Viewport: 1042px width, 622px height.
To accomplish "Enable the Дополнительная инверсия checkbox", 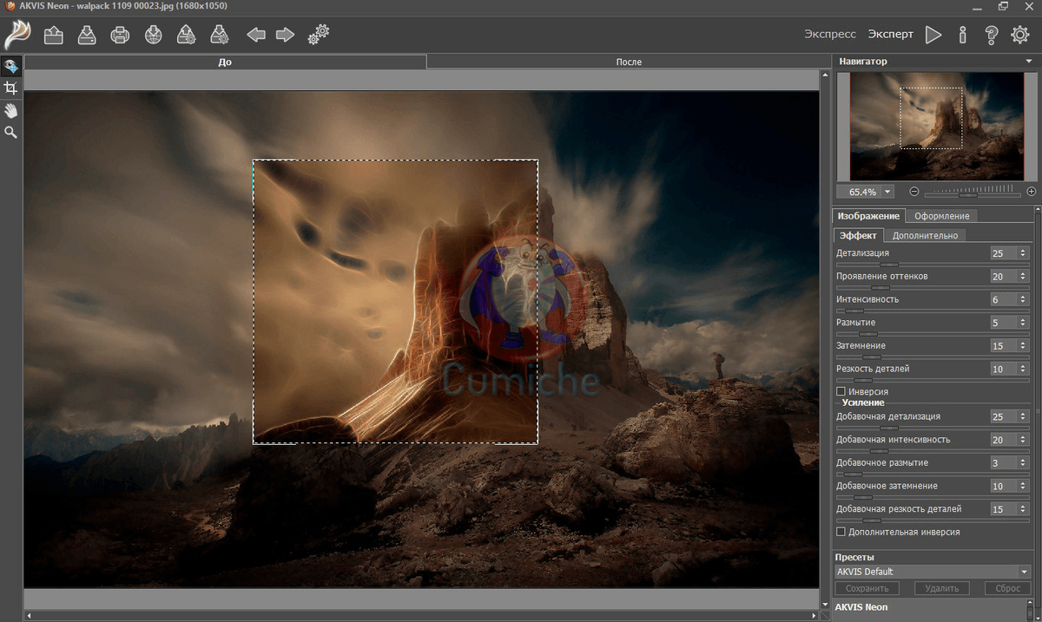I will pos(841,531).
